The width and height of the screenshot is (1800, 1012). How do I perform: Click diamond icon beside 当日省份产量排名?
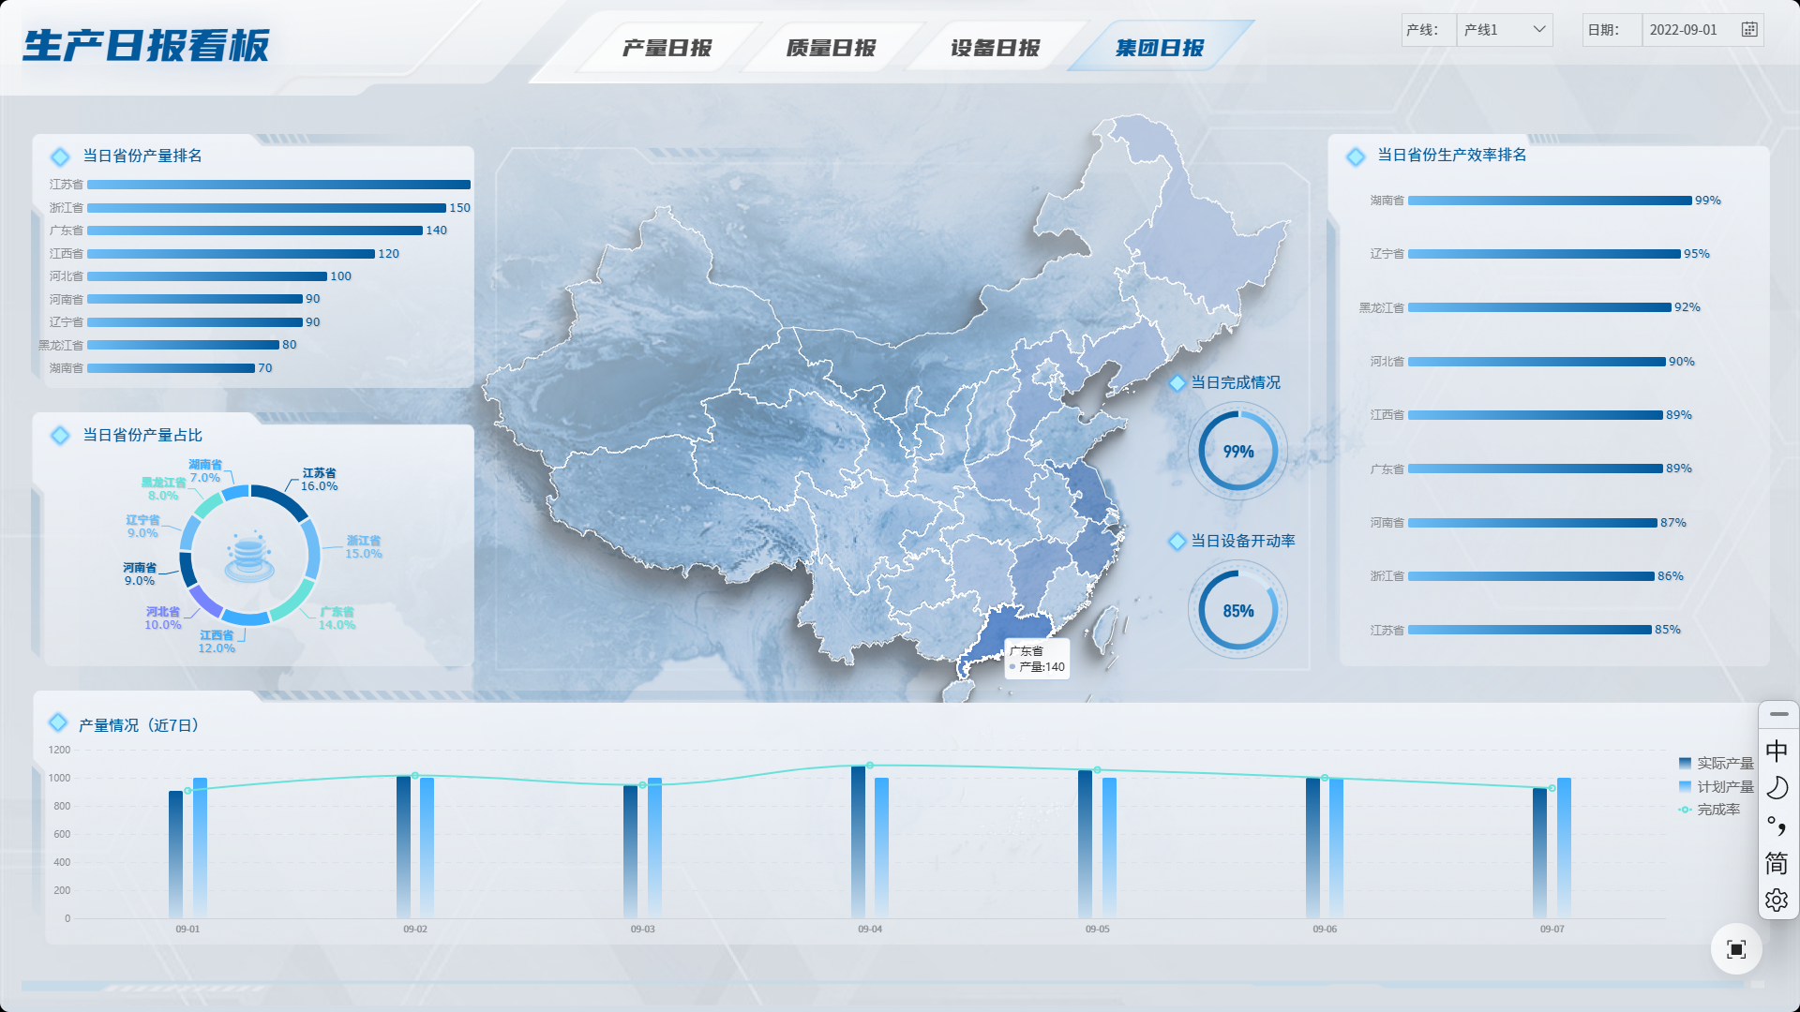pos(60,156)
